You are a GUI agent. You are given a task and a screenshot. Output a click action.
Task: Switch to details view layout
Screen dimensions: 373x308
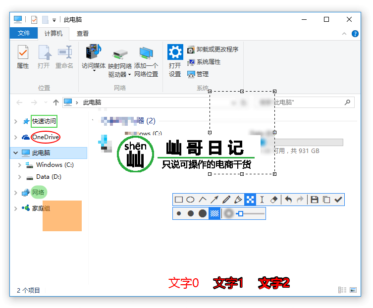(342, 290)
